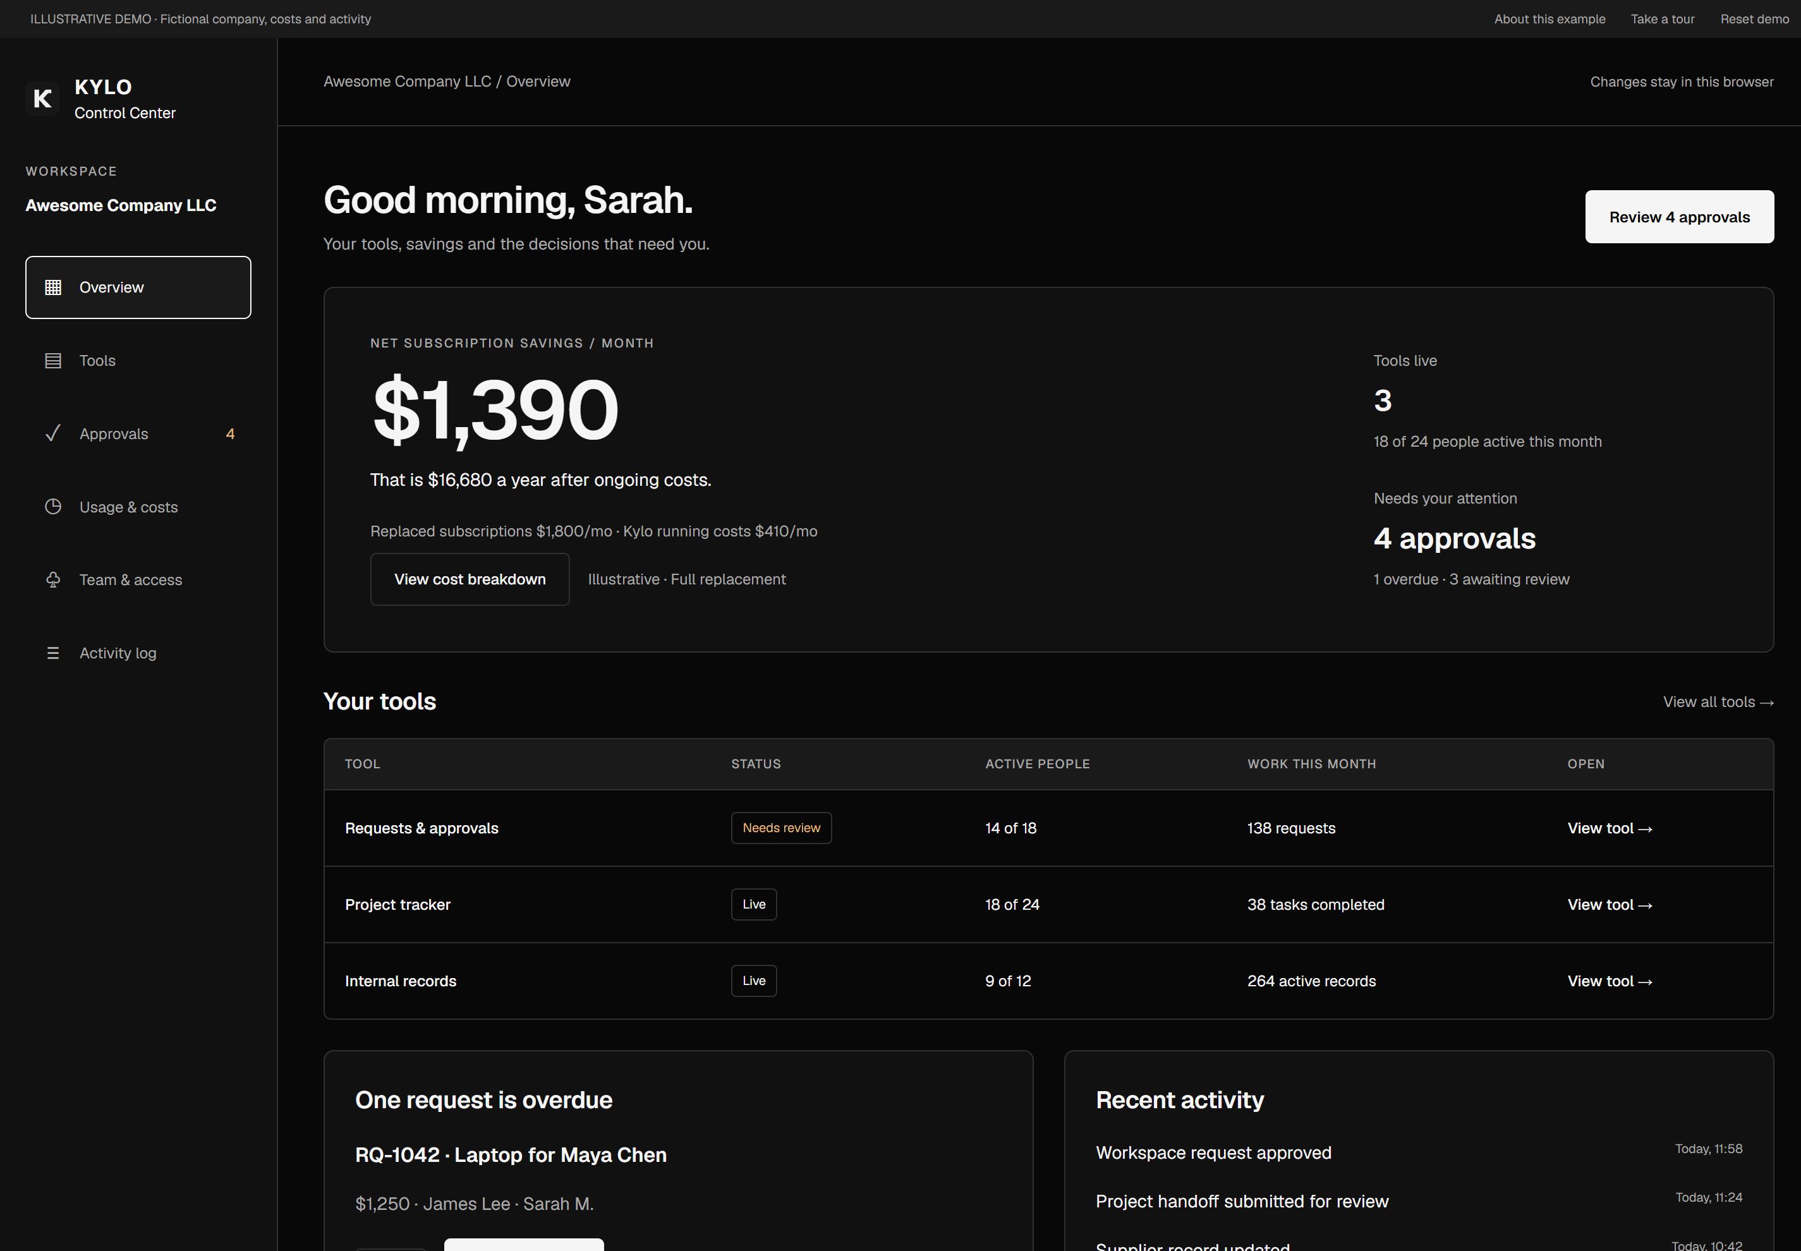Screen dimensions: 1801x1251
Task: Click RQ-1042 Laptop for Maya Chen
Action: pos(511,1156)
